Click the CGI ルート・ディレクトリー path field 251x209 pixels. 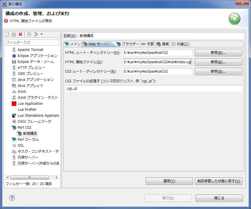(x=157, y=71)
